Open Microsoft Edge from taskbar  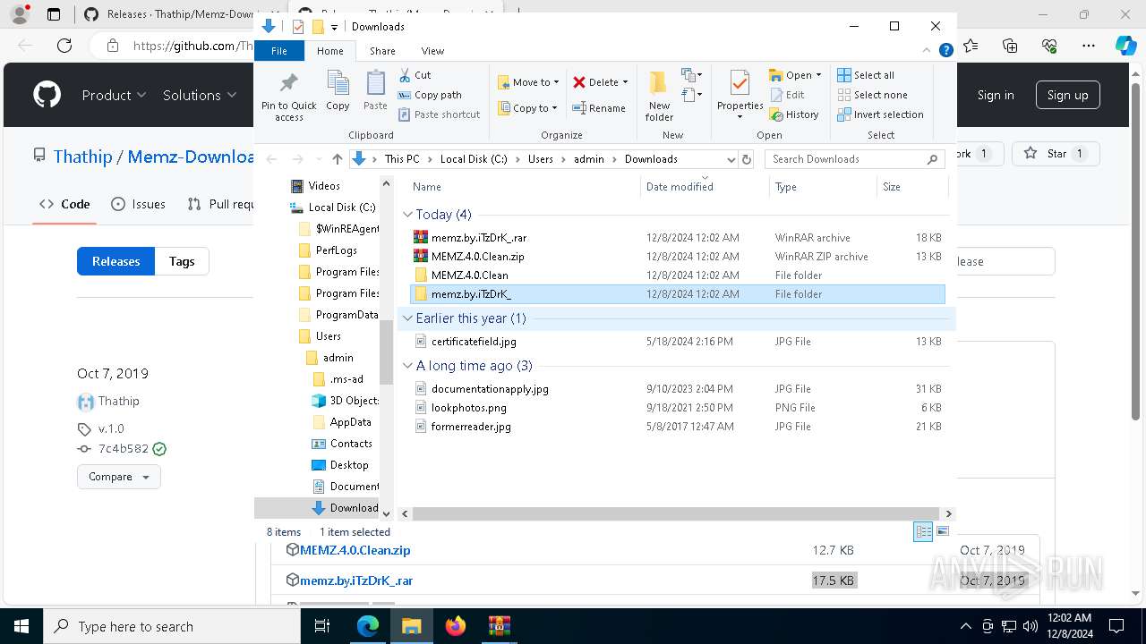368,626
